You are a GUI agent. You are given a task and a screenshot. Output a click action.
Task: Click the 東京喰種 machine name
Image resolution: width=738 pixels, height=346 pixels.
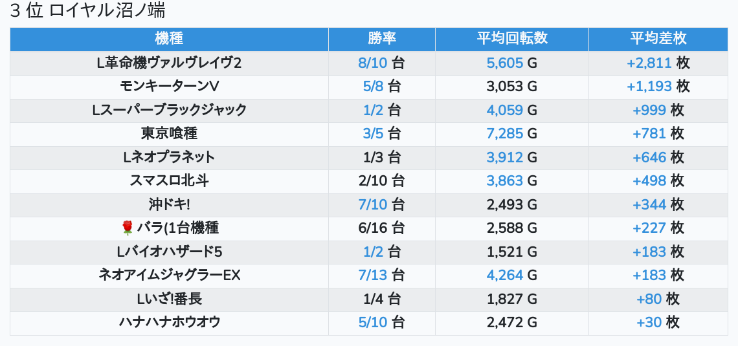point(169,133)
